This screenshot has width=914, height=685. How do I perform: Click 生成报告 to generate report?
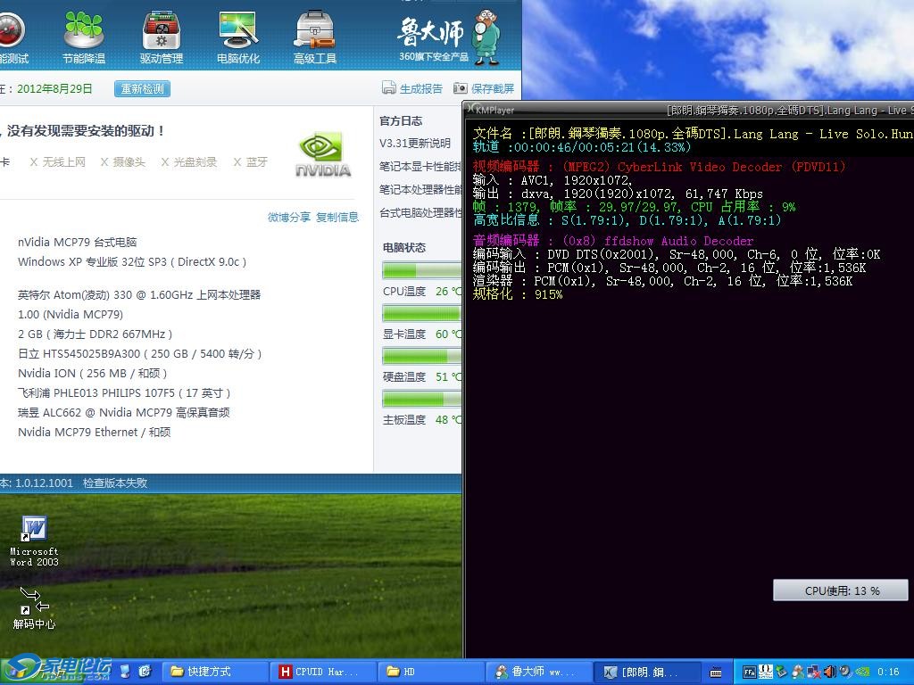coord(412,88)
